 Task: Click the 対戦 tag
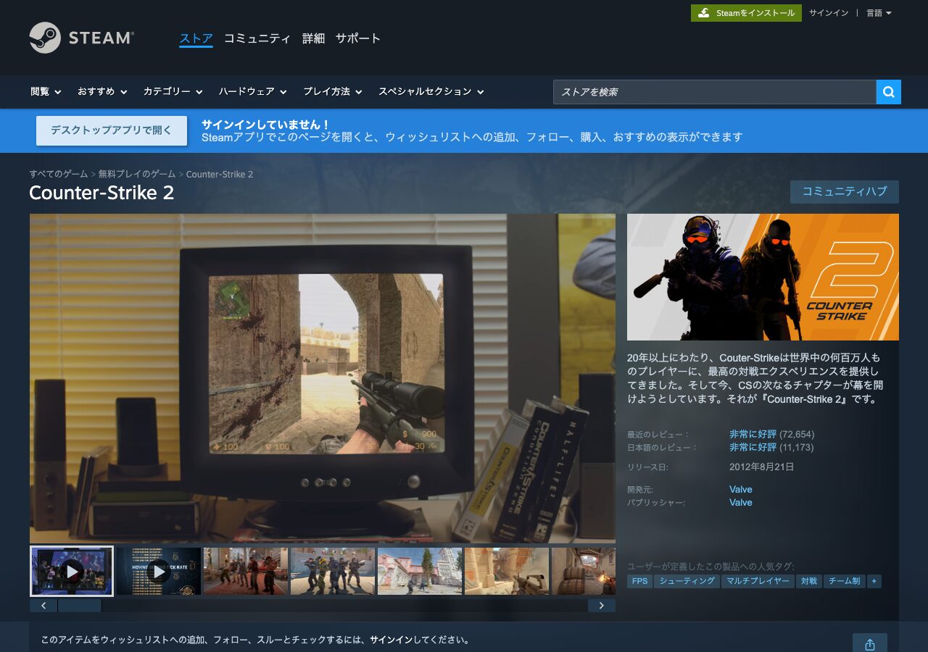tap(809, 581)
